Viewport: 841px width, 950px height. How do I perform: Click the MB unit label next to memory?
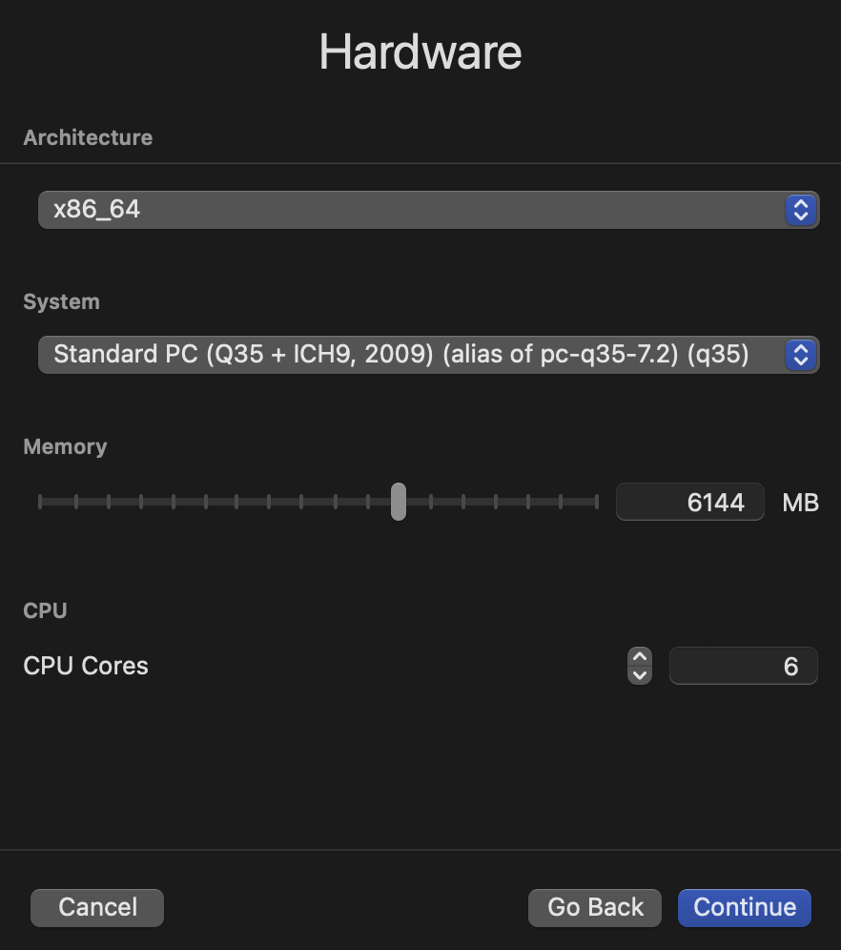coord(800,503)
